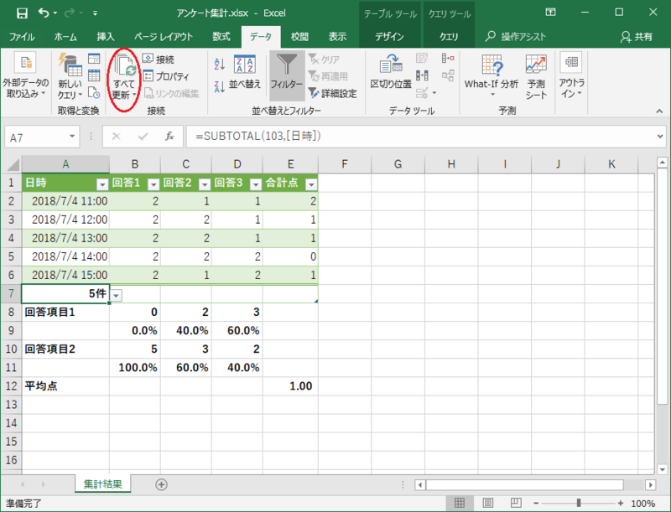
Task: Select cell showing 1.00 average
Action: click(290, 386)
